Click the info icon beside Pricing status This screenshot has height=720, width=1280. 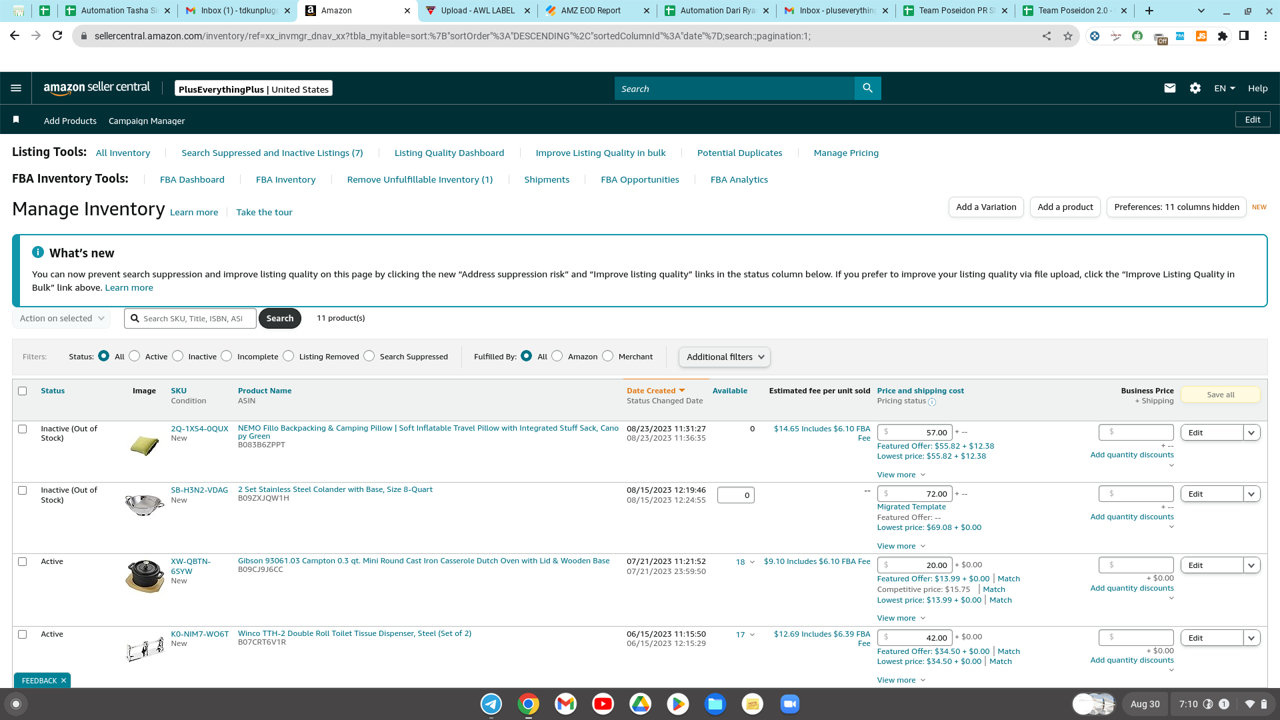point(932,402)
